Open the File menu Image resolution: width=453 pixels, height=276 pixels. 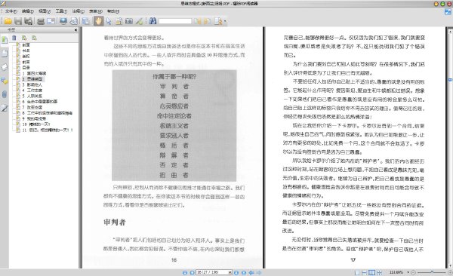(x=11, y=11)
